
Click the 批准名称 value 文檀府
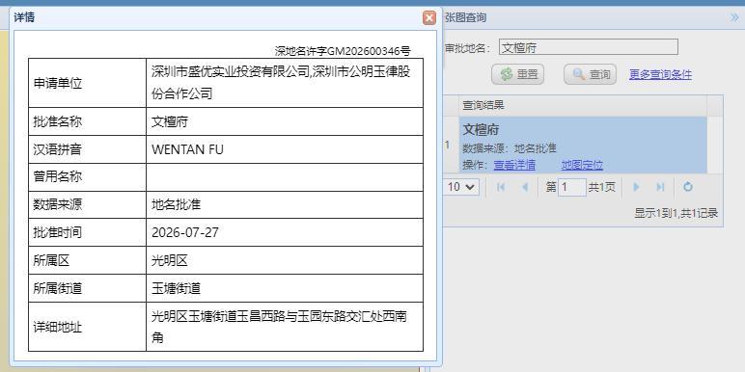point(170,121)
